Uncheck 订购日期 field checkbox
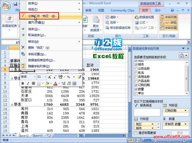Viewport: 192px width, 143px height. click(x=136, y=85)
